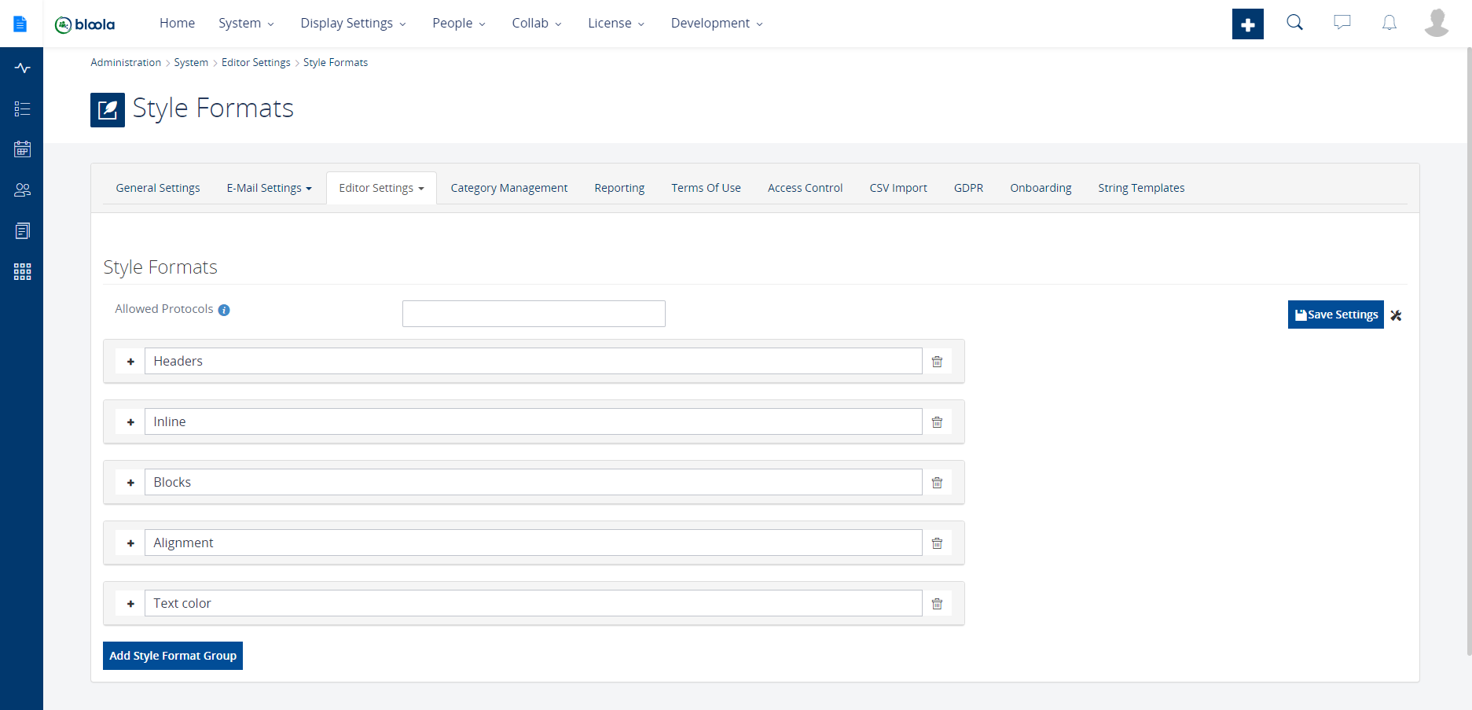Open the search magnifier in top bar

(1294, 23)
